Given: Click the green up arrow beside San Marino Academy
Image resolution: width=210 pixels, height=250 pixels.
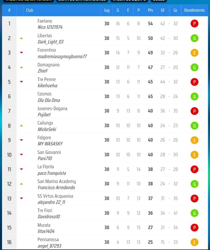Looking at the screenshot, I should pos(21,184).
